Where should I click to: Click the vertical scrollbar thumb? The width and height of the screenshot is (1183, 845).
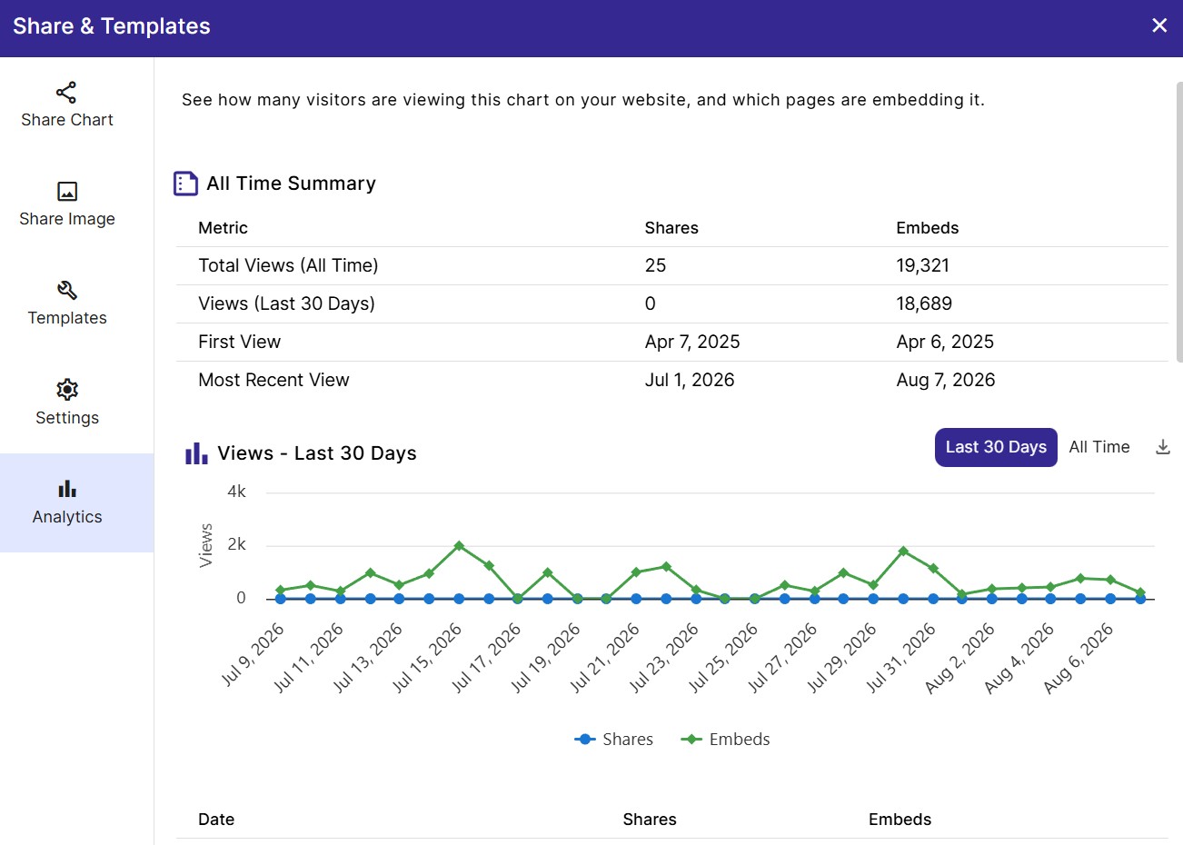[x=1179, y=223]
